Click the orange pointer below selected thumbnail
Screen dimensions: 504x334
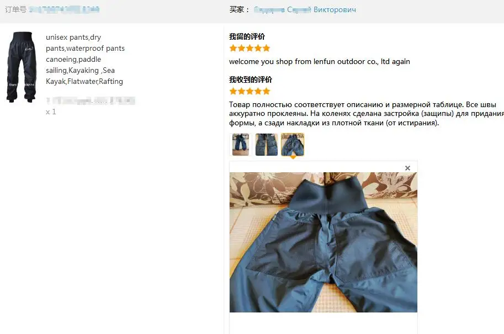pos(293,157)
